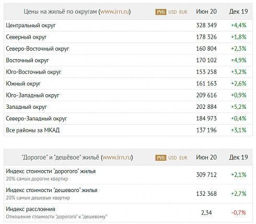The height and width of the screenshot is (224, 256).
Task: Select the Восточный округ row
Action: pos(128,60)
